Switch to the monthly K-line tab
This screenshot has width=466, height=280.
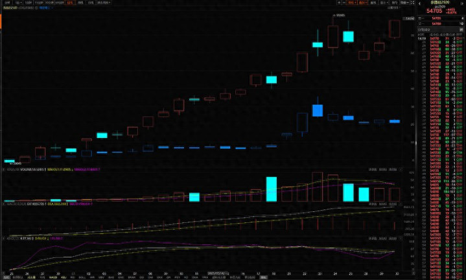tap(90, 3)
